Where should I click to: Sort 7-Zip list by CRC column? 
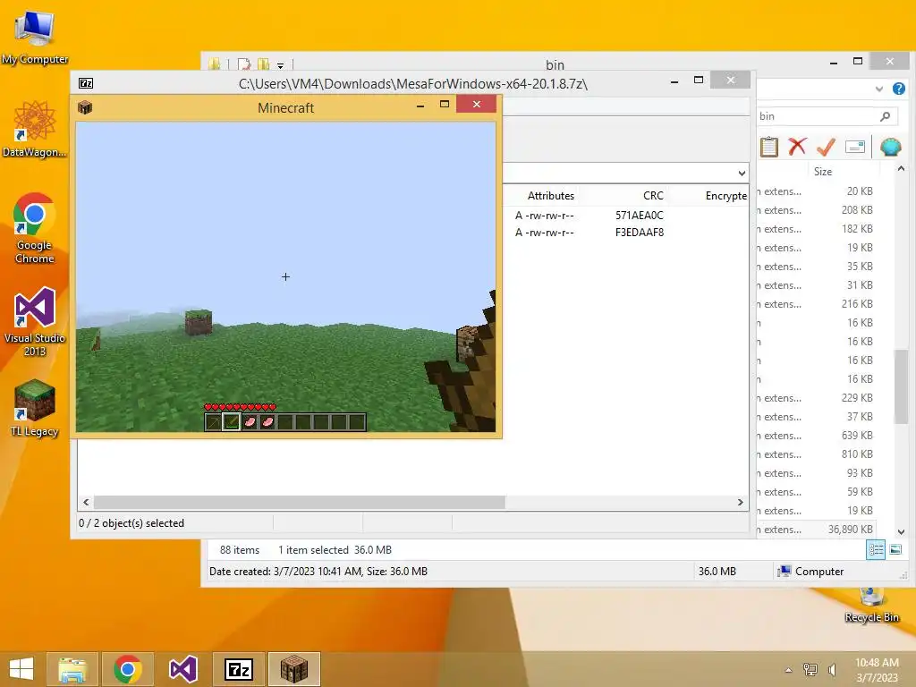click(653, 196)
